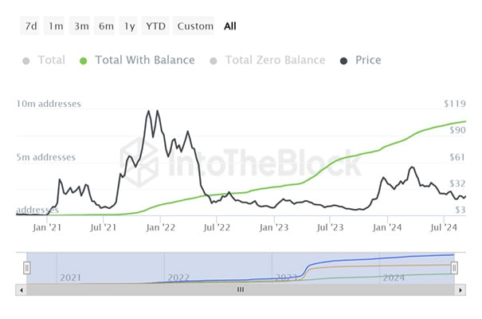Select the 1m time range
Image resolution: width=482 pixels, height=319 pixels.
pos(56,26)
